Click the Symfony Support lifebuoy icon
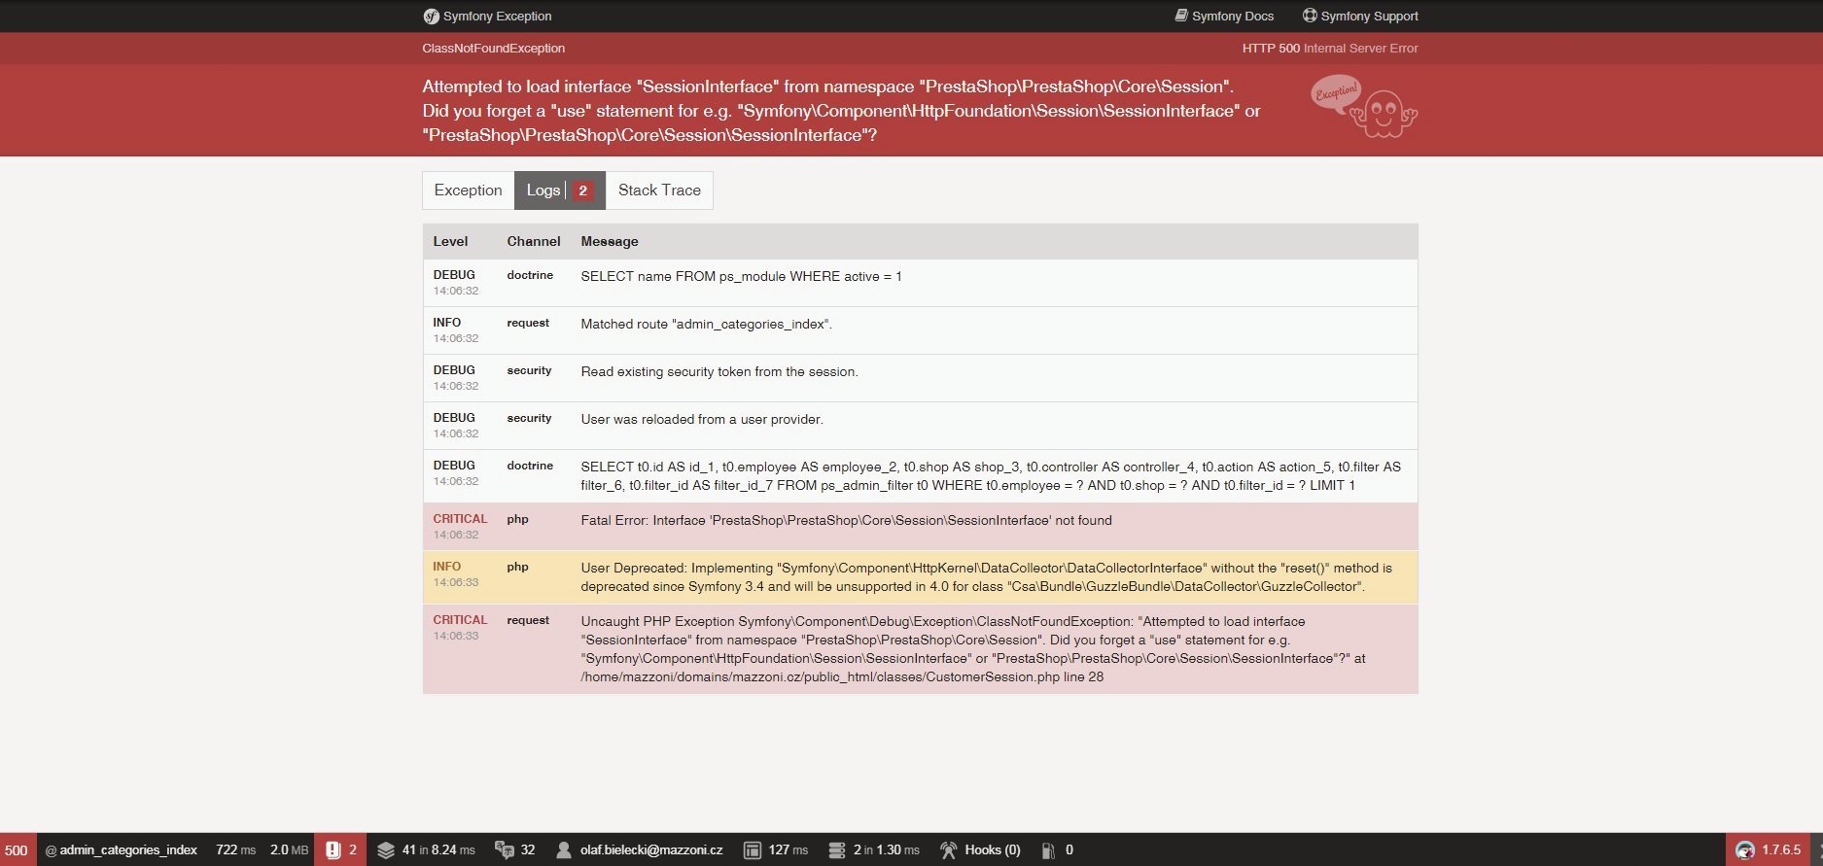The image size is (1823, 866). (1310, 16)
